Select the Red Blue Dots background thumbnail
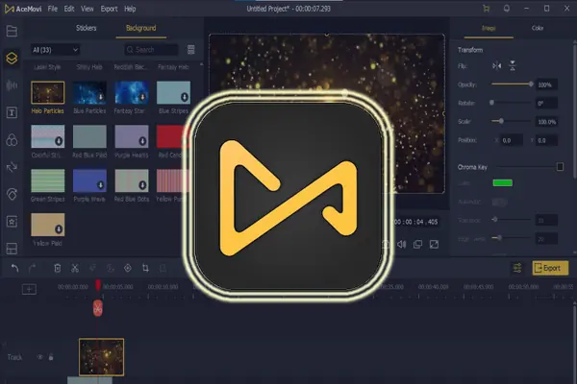577x384 pixels. 132,180
